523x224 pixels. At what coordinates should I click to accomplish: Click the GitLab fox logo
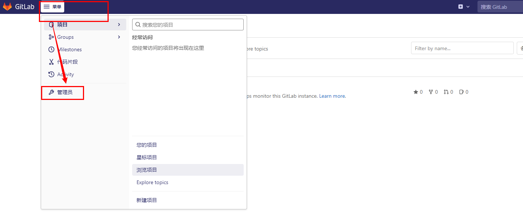coord(7,7)
